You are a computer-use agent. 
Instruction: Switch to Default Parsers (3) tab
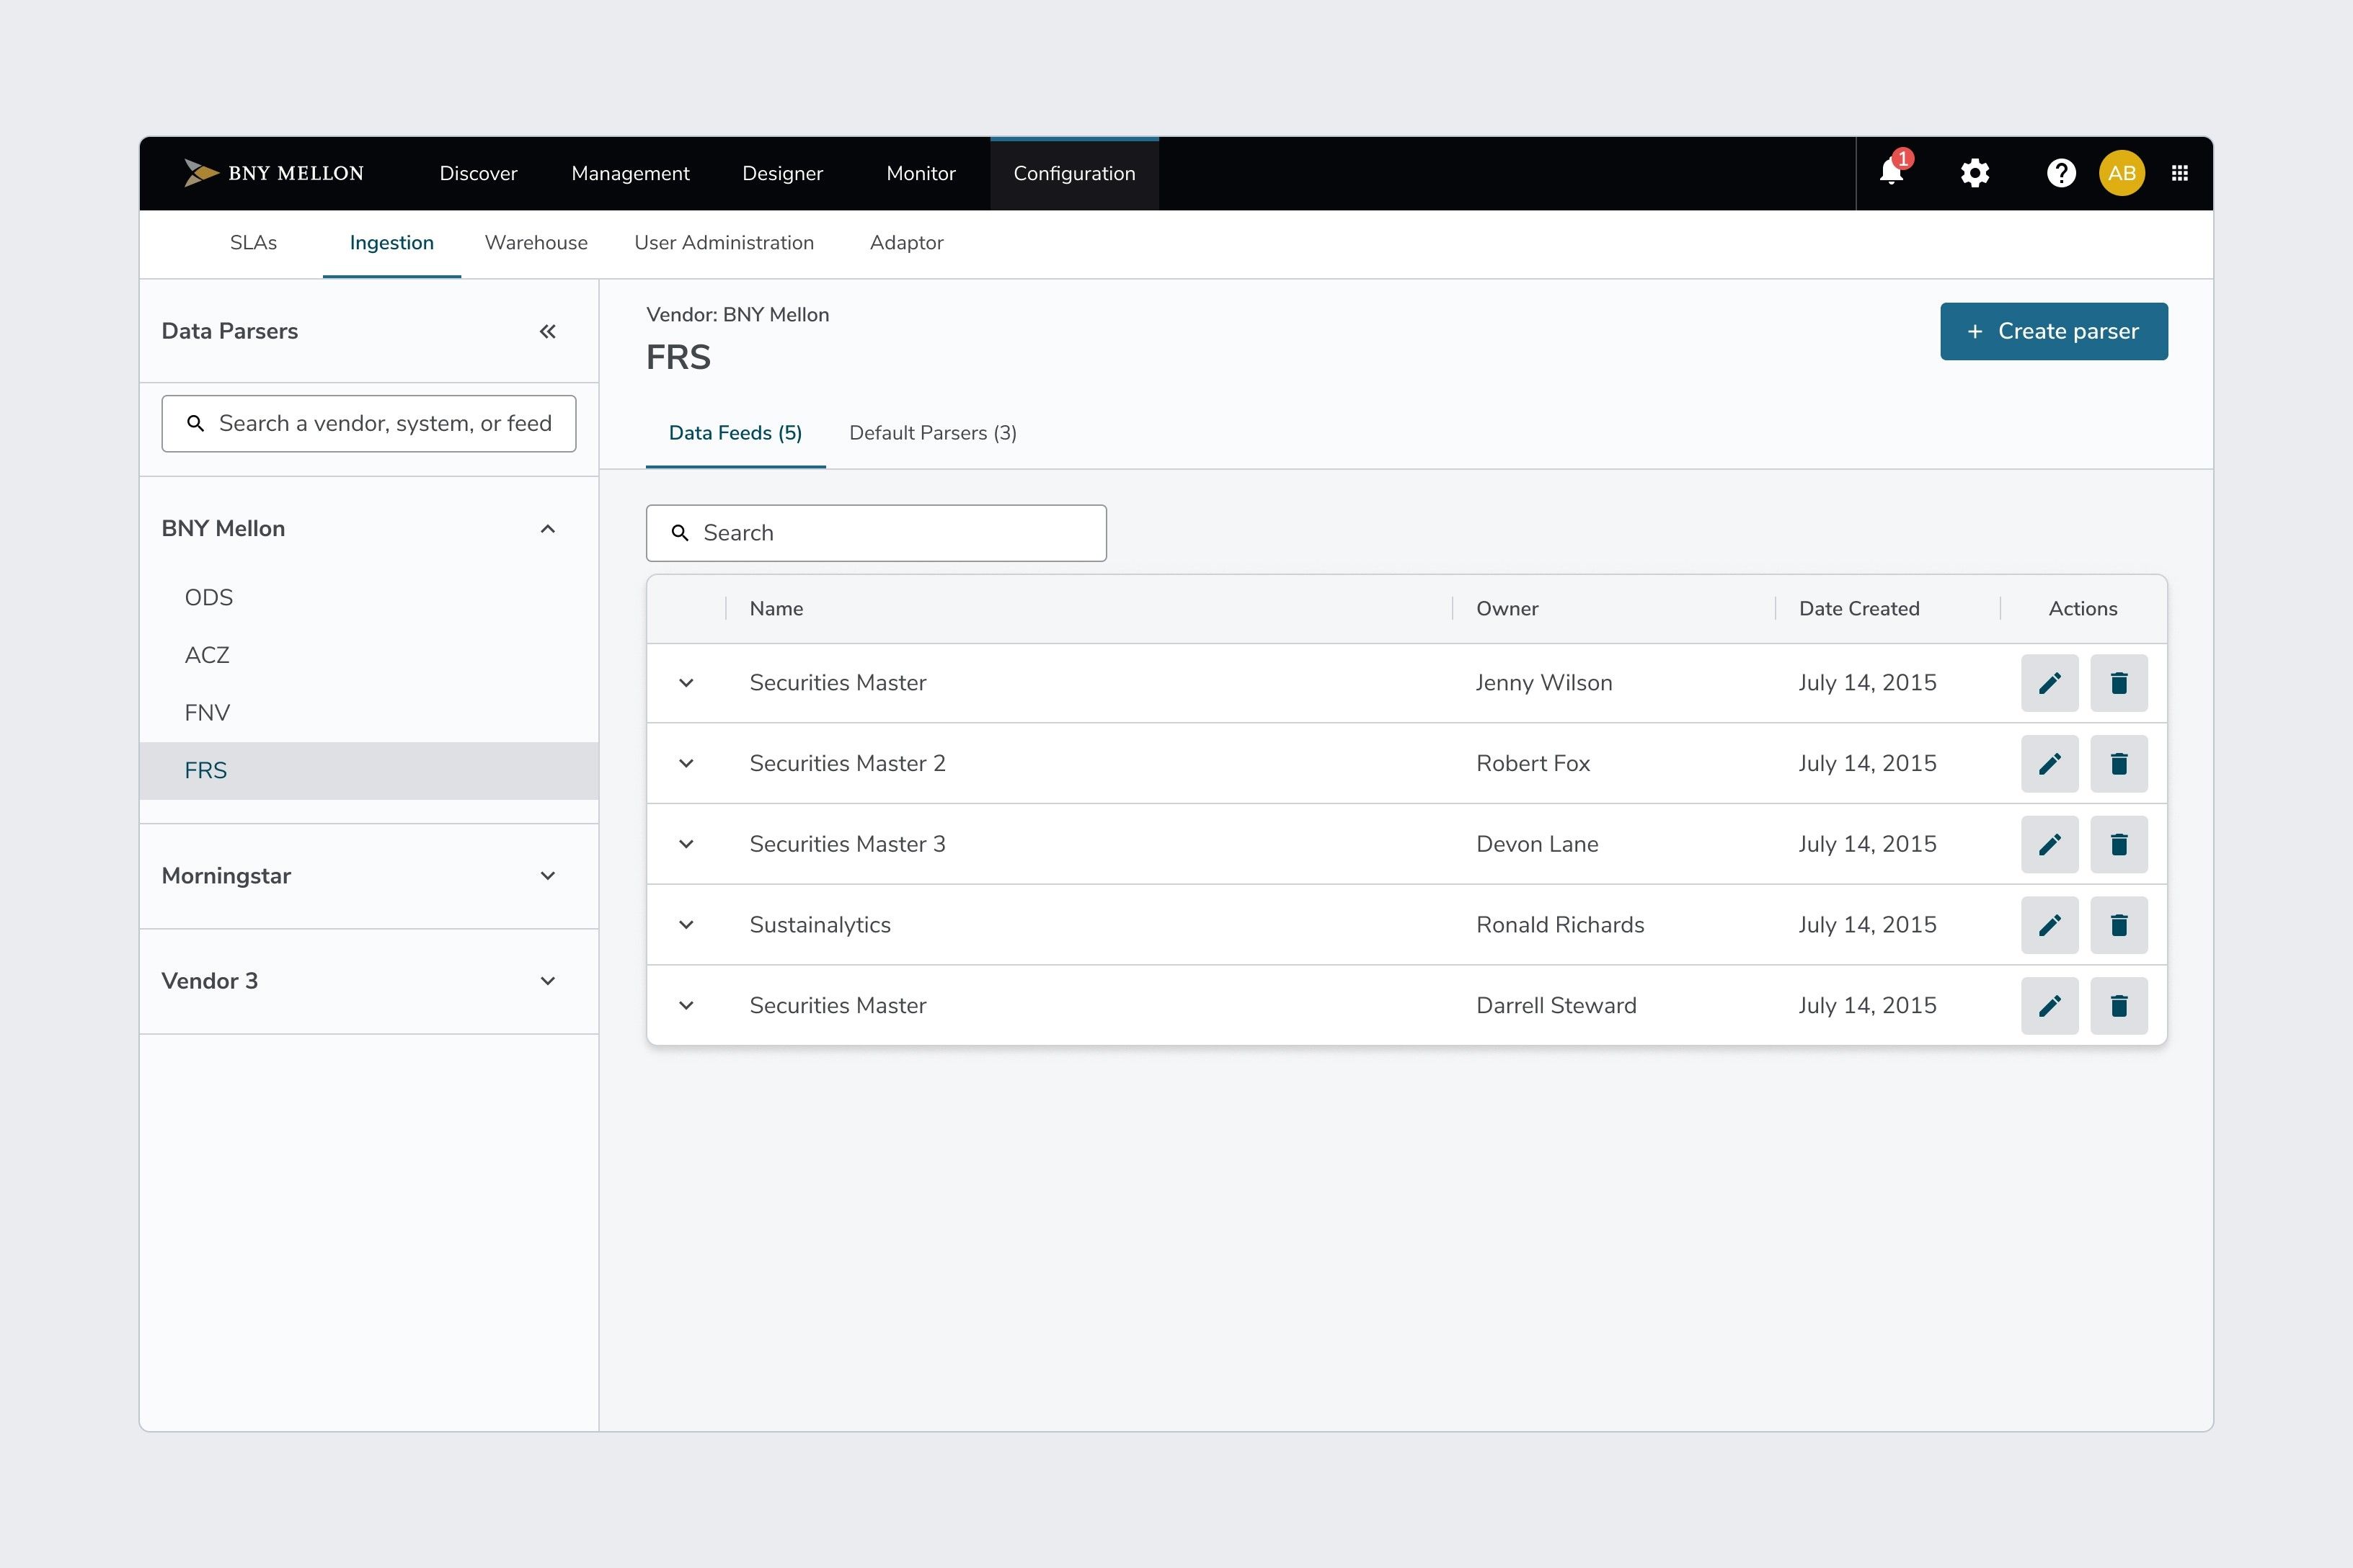pos(932,433)
